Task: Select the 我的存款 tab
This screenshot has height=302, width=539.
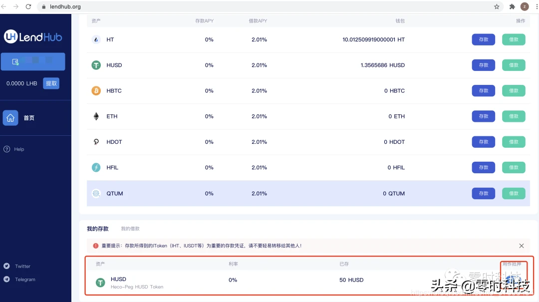Action: click(97, 229)
